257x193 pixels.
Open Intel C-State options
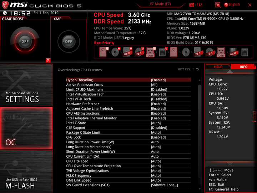[x=128, y=123]
